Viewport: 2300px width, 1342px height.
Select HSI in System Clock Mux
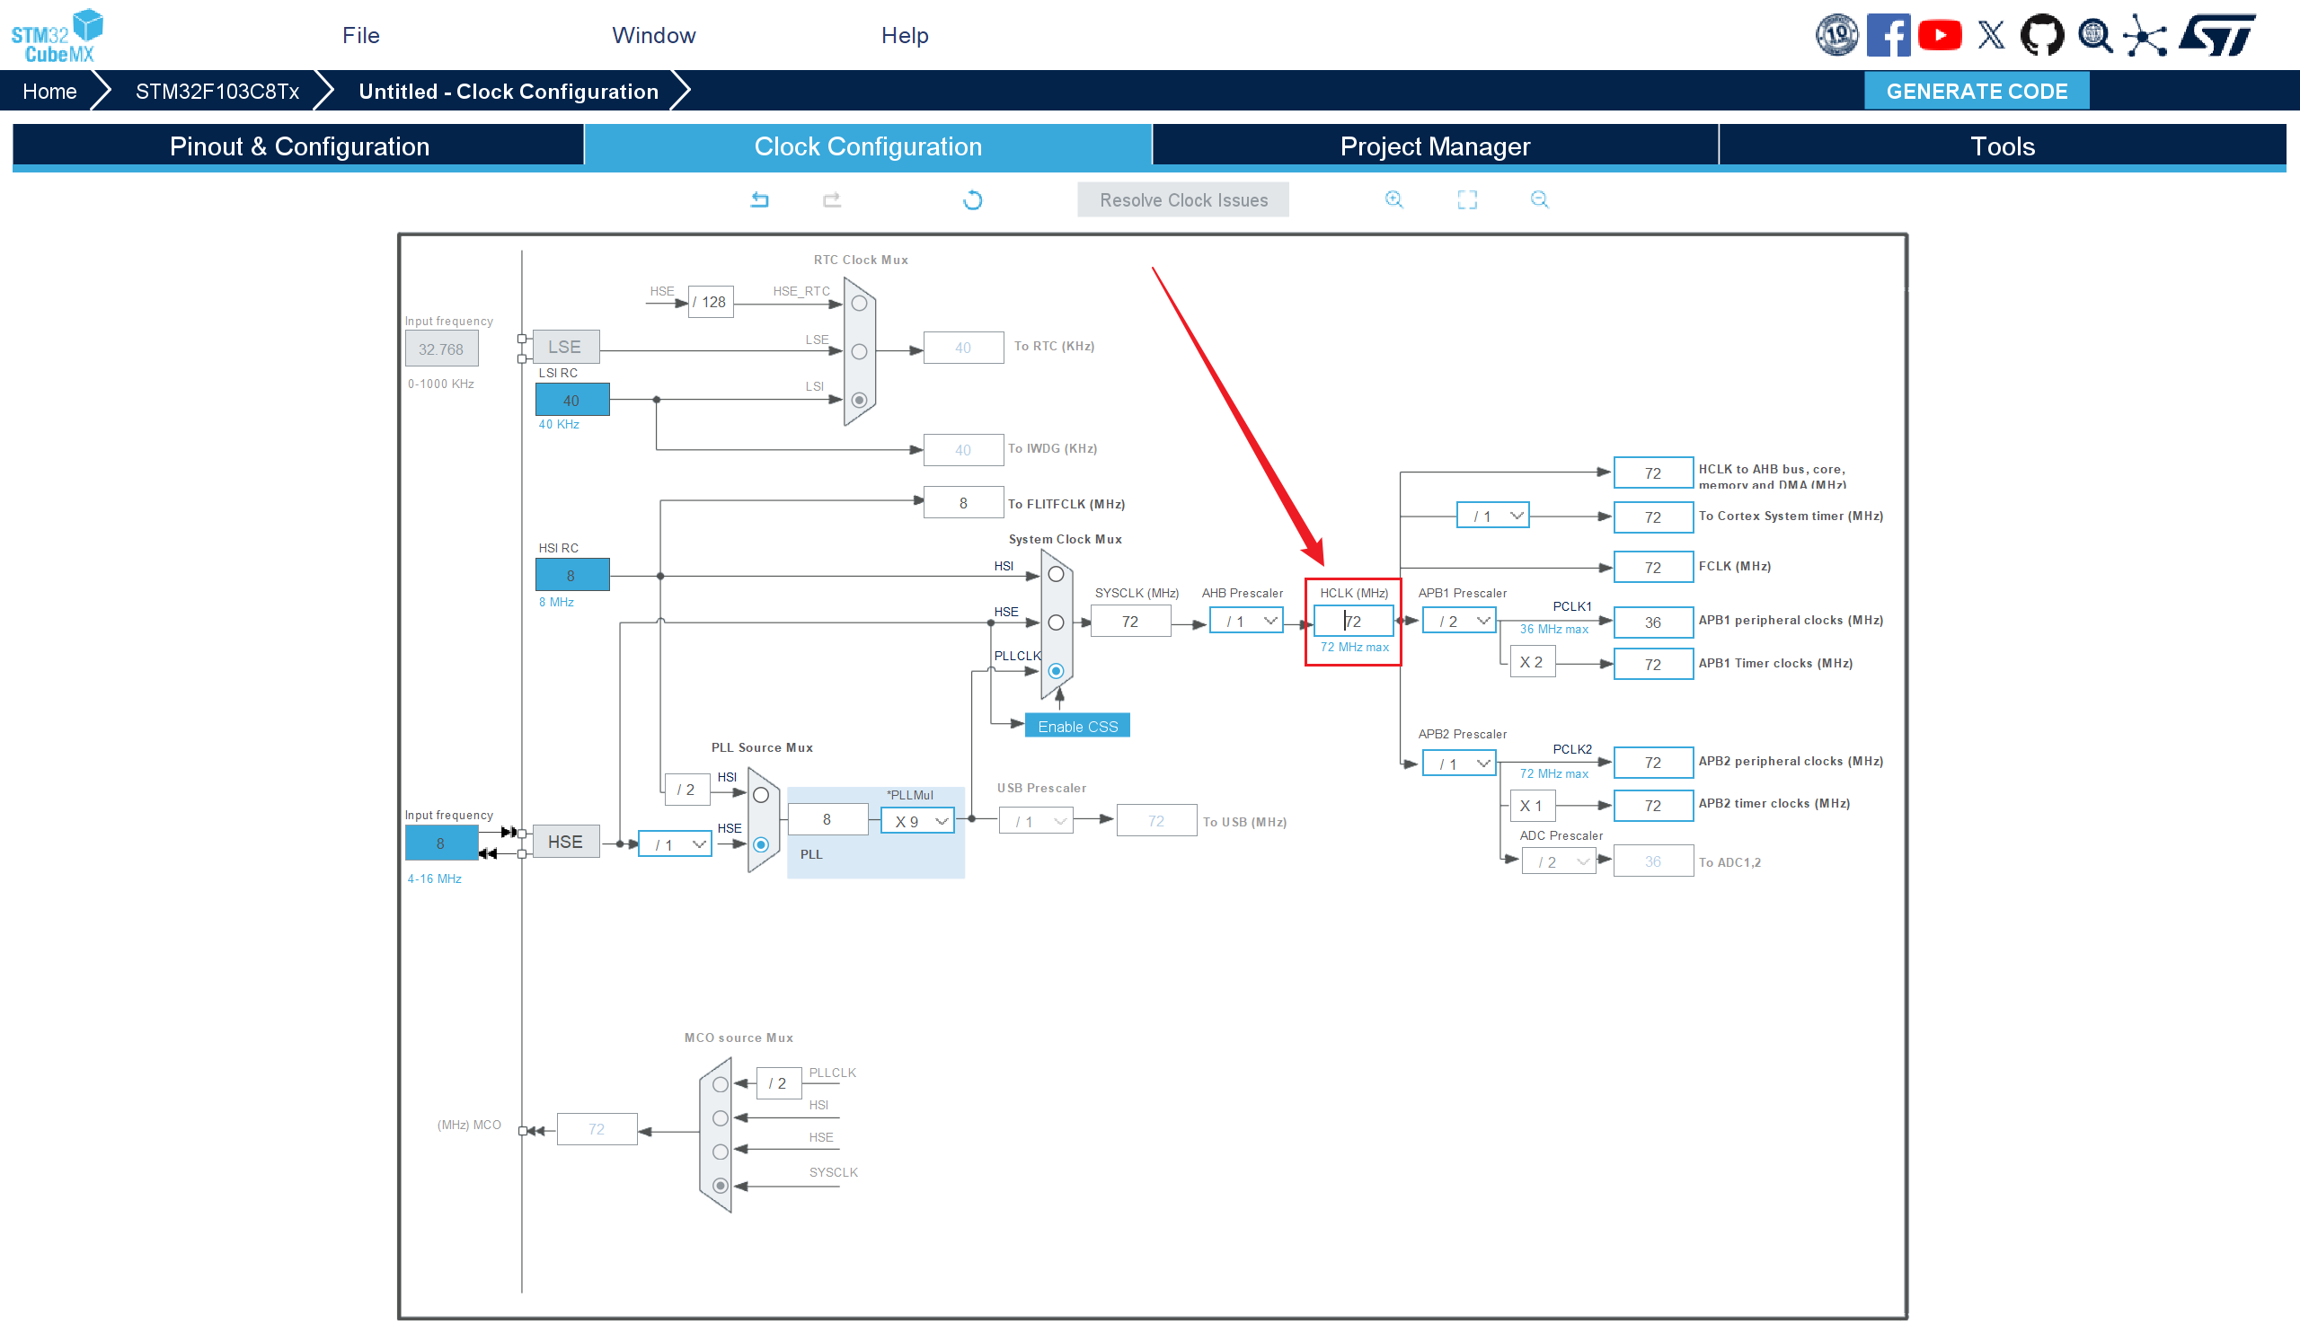(x=1056, y=575)
